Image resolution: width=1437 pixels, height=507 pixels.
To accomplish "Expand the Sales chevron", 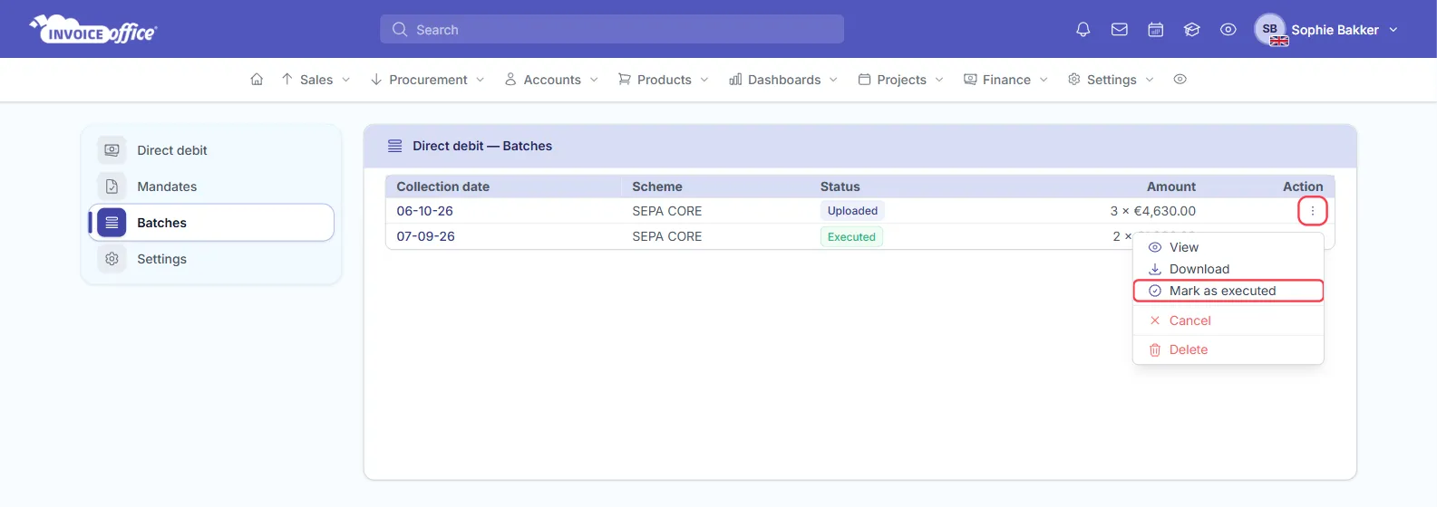I will pyautogui.click(x=345, y=80).
